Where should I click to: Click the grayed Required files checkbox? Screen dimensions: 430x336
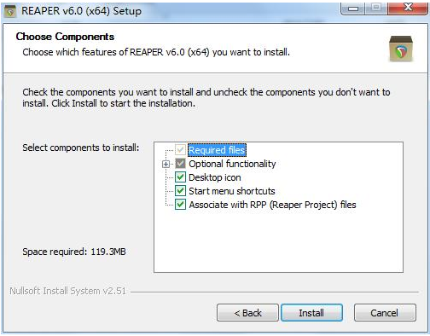point(180,150)
